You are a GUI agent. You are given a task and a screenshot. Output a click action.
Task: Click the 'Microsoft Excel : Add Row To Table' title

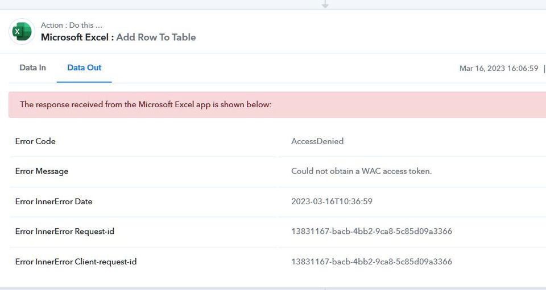(118, 37)
